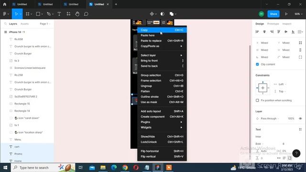Screen dimensions: 306x172
Task: Toggle the Clip content checkbox
Action: click(x=257, y=64)
